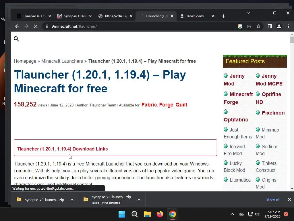Open Just Enough Items post
This screenshot has height=221, width=294.
[x=238, y=133]
